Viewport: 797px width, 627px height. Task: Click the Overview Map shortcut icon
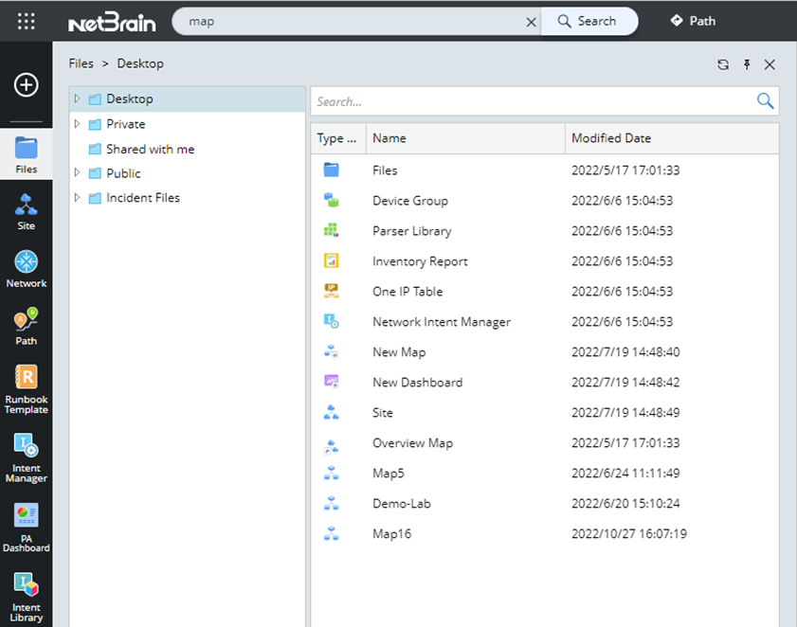(332, 447)
